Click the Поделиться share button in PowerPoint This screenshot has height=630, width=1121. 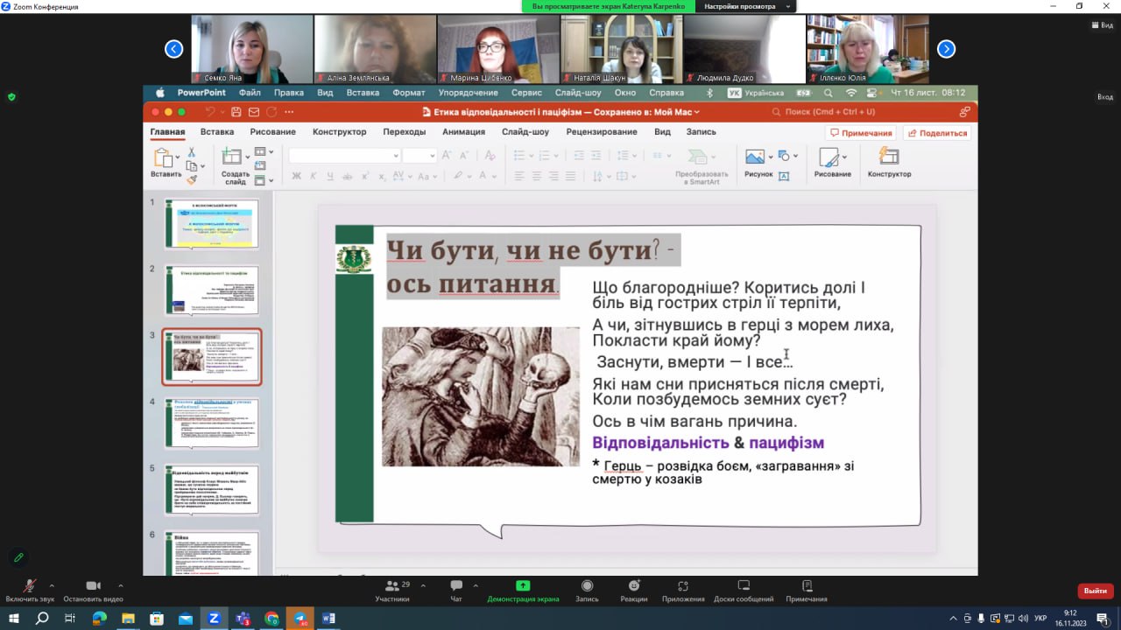tap(937, 133)
